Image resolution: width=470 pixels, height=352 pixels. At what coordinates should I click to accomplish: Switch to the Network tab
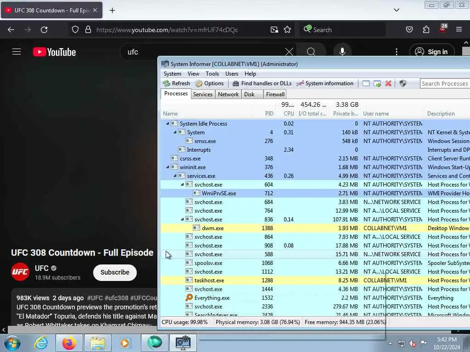228,94
